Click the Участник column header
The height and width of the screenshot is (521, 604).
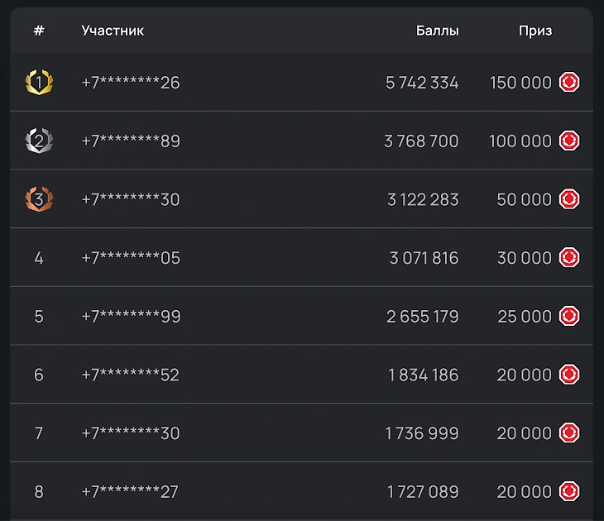[113, 31]
